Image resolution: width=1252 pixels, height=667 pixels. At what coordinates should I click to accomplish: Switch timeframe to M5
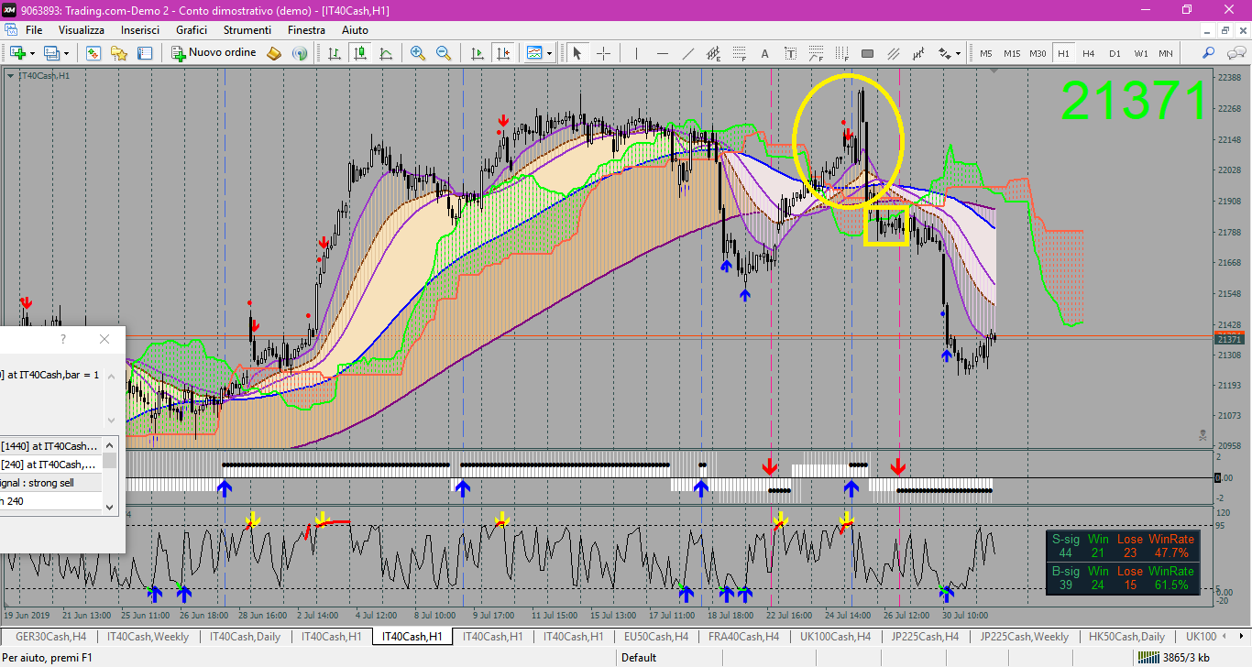(x=986, y=53)
